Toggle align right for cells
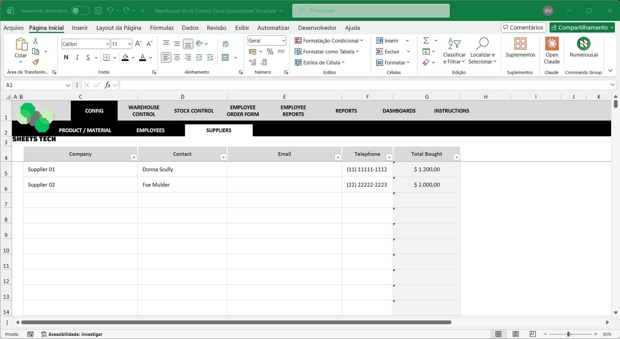 pos(188,57)
